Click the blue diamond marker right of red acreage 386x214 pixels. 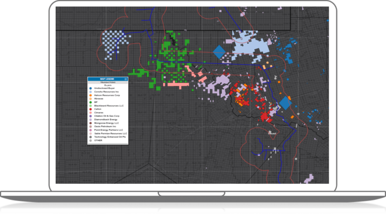click(x=285, y=103)
